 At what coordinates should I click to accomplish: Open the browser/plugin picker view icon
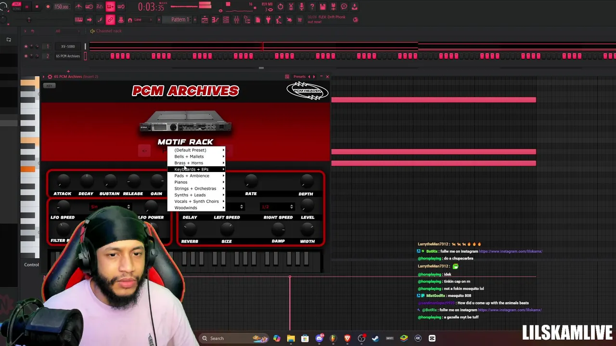[x=247, y=20]
